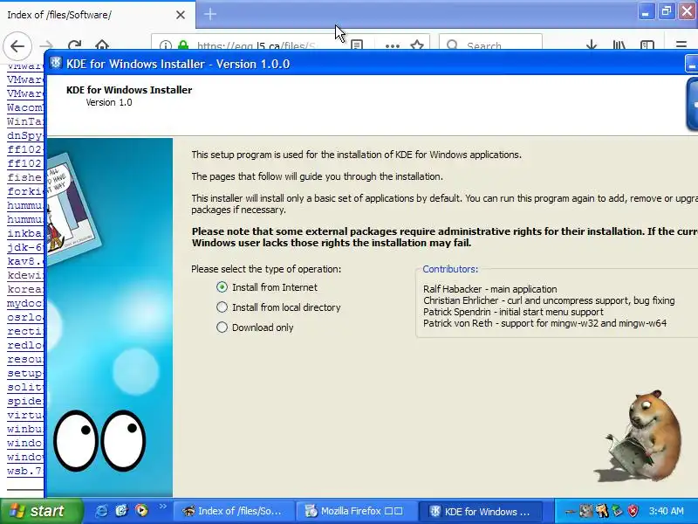
Task: Open the Wacom link in Firefox listing
Action: point(25,107)
